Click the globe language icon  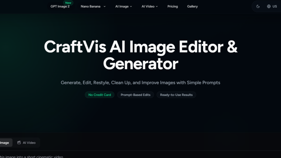(269, 7)
